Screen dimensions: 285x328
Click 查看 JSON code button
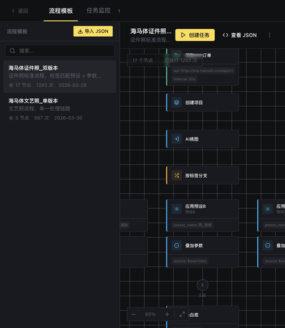[240, 35]
